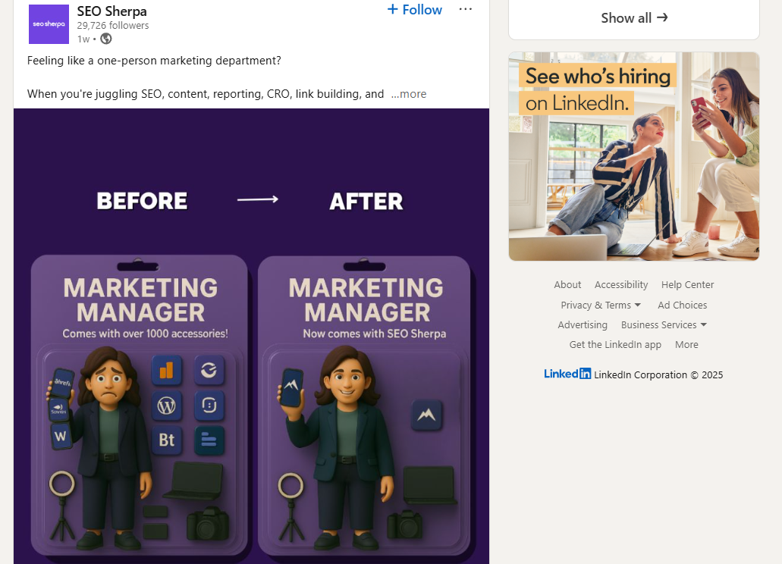The image size is (782, 564).
Task: Expand post text with ...more
Action: (x=409, y=94)
